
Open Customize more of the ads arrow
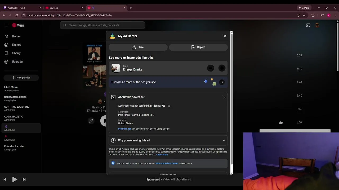click(x=222, y=82)
